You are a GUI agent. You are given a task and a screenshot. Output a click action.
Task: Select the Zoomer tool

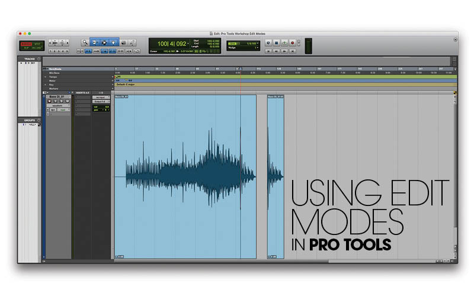pyautogui.click(x=85, y=43)
